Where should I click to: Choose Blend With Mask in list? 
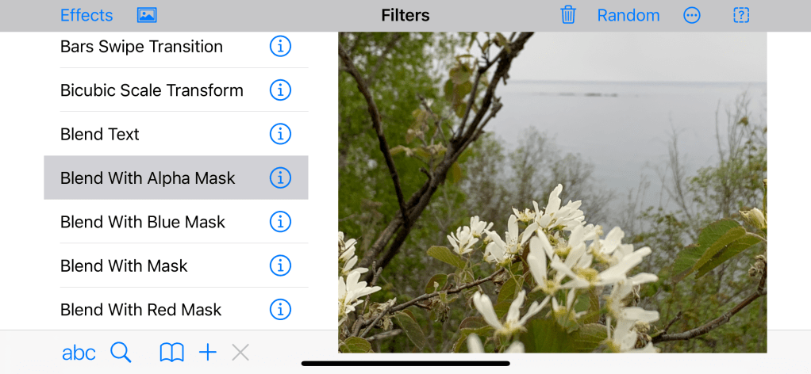click(x=176, y=265)
